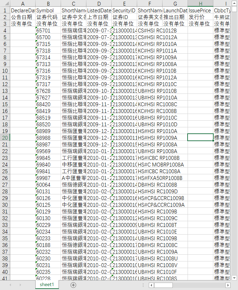The width and height of the screenshot is (238, 290).
Task: Click cell UB#HSI RP1010D
Action: pos(158,124)
